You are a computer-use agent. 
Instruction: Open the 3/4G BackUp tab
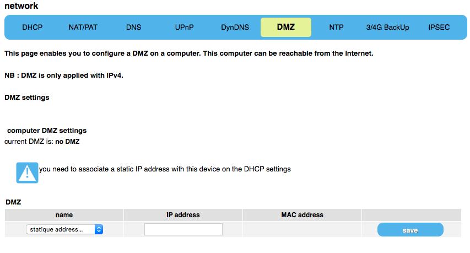point(387,27)
